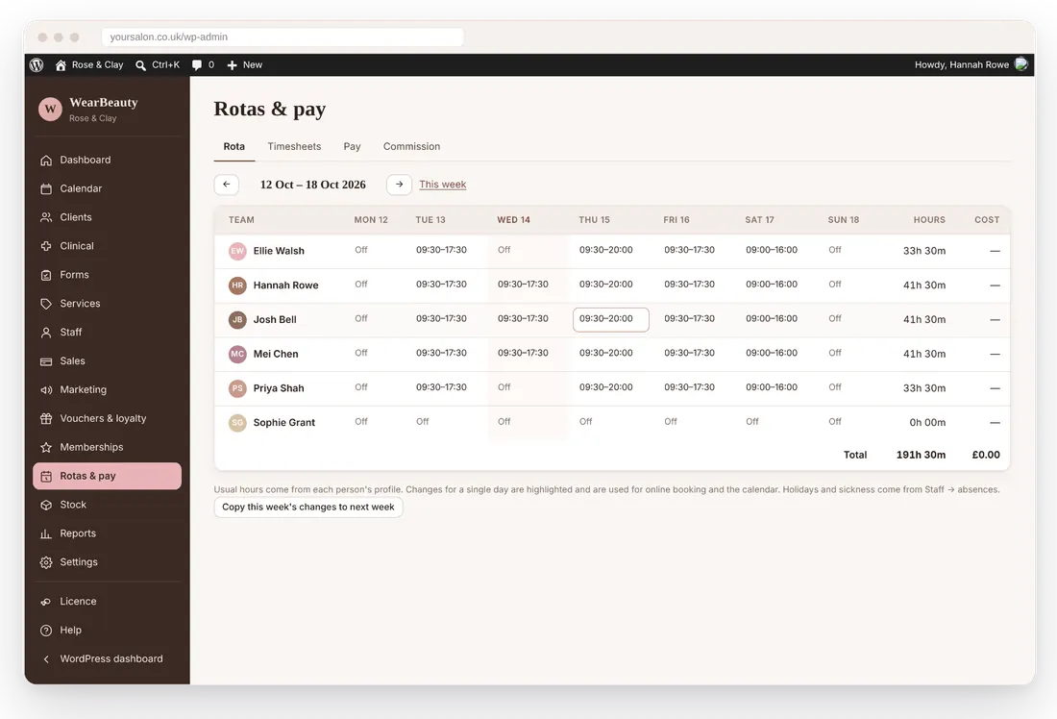1057x719 pixels.
Task: Switch to the Timesheets tab
Action: point(294,146)
